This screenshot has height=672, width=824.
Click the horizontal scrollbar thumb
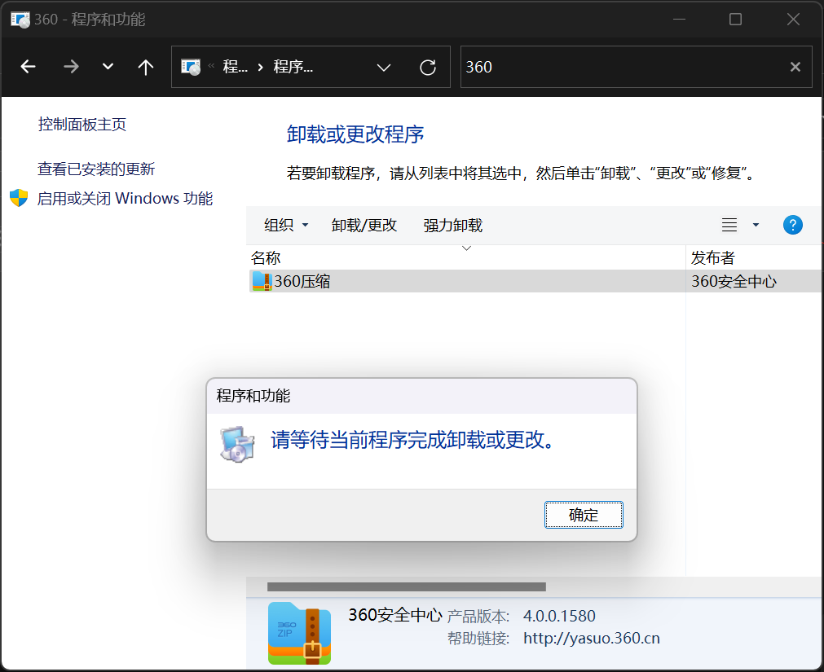point(406,586)
